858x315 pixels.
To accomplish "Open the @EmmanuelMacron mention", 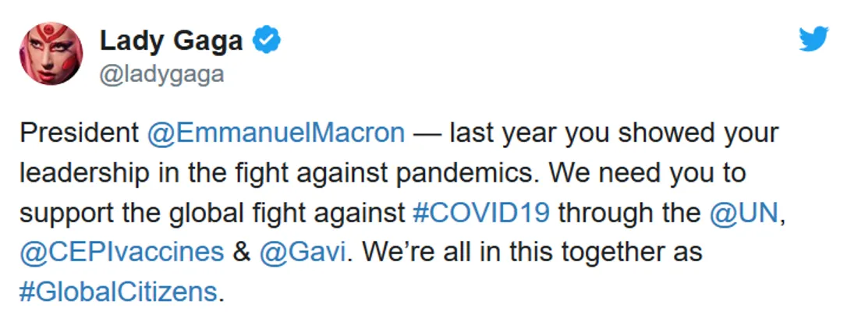I will coord(276,133).
